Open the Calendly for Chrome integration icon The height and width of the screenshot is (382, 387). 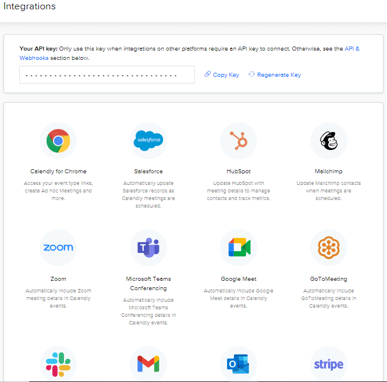pyautogui.click(x=58, y=141)
